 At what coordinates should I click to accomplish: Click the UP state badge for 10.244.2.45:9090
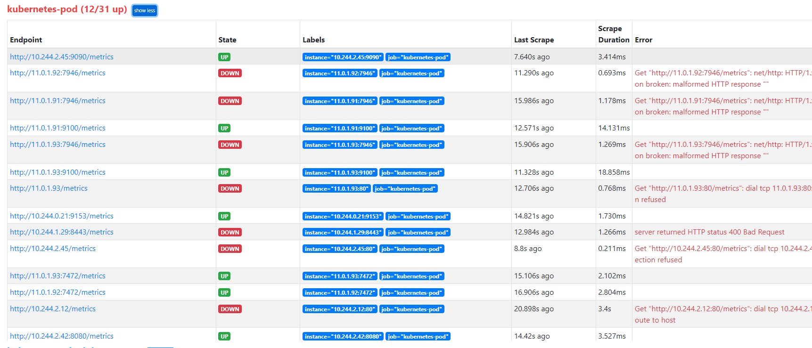click(224, 57)
